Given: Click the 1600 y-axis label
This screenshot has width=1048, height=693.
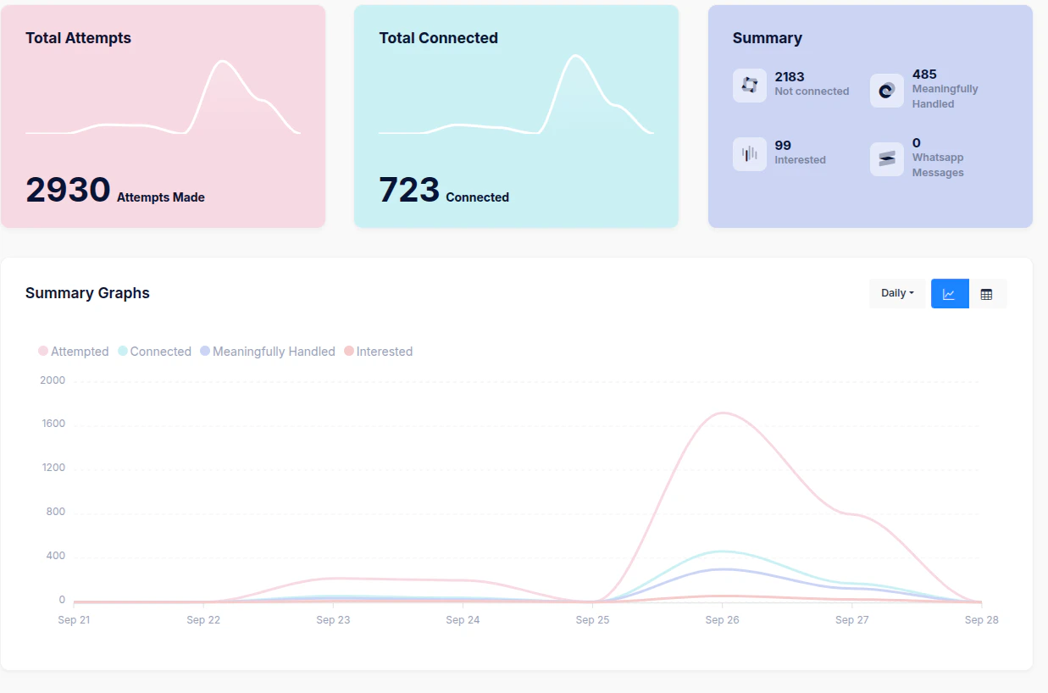Looking at the screenshot, I should [53, 424].
